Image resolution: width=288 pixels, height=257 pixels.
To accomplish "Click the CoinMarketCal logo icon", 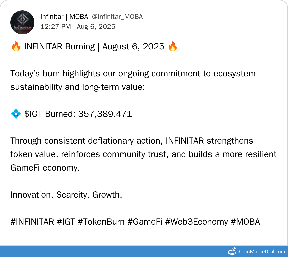I will [x=232, y=251].
